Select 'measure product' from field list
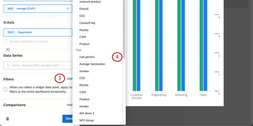 90,2
